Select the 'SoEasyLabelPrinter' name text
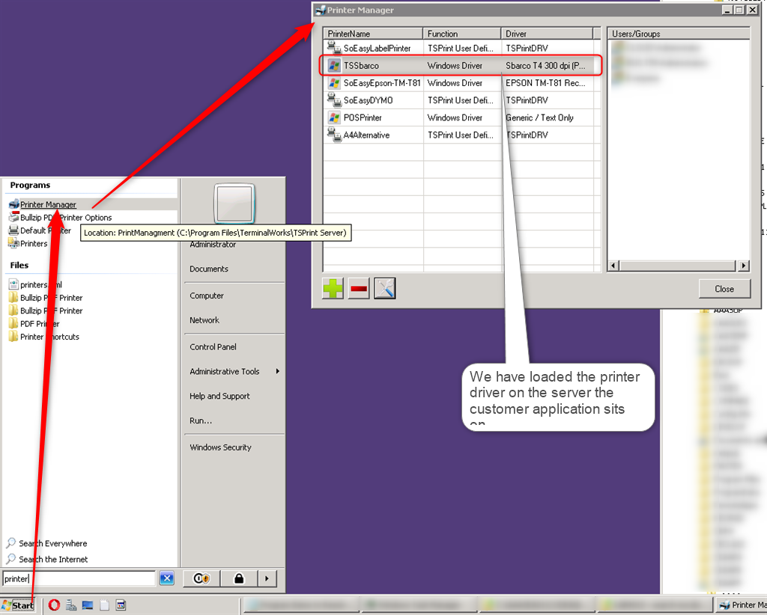The width and height of the screenshot is (767, 615). [378, 48]
